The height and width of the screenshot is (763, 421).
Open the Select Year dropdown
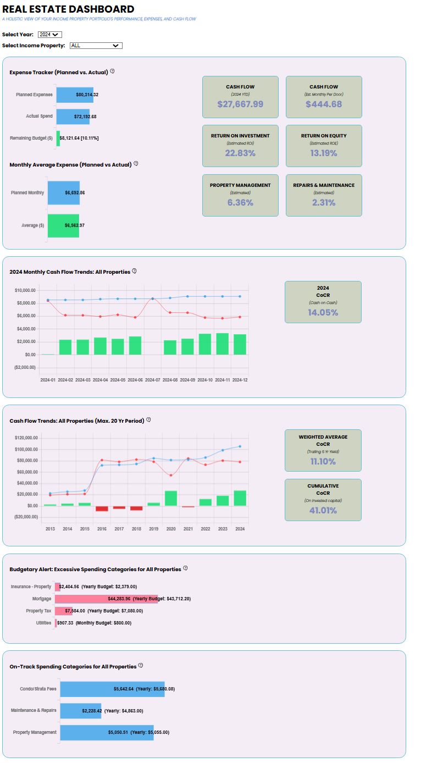point(49,35)
